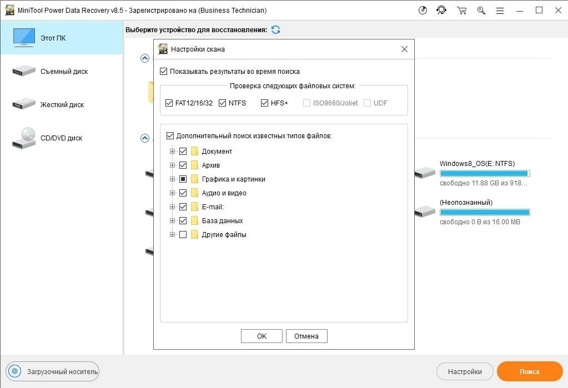The height and width of the screenshot is (388, 568).
Task: Confirm scan settings with OK
Action: tap(262, 336)
